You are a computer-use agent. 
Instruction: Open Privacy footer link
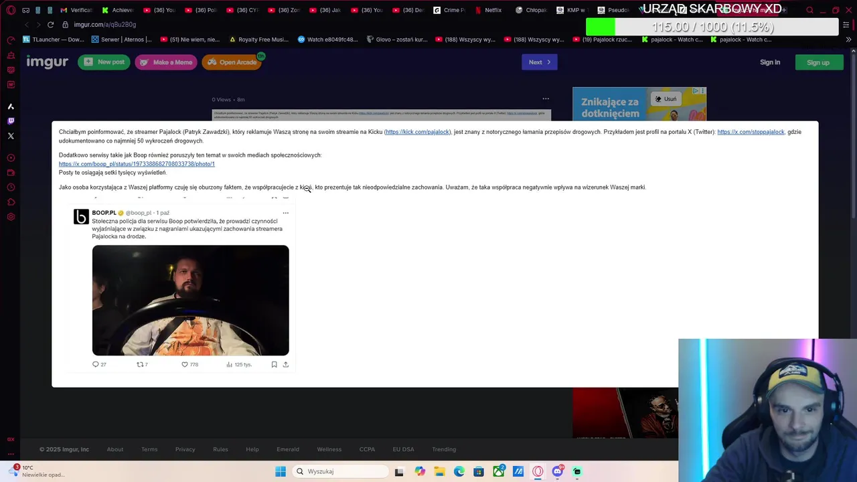click(x=185, y=449)
